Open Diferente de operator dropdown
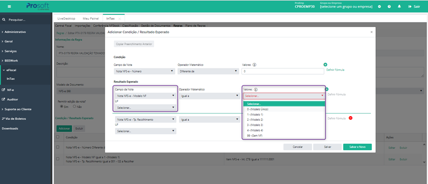The width and height of the screenshot is (428, 184). click(208, 71)
